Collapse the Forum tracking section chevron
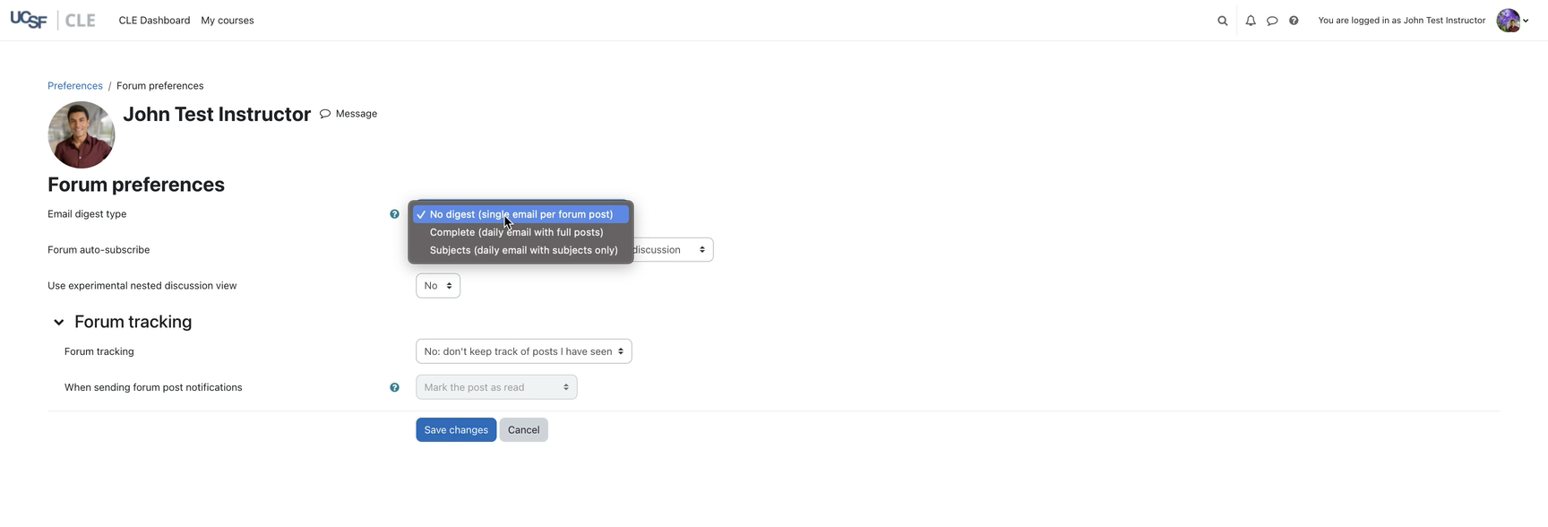Viewport: 1548px width, 527px height. [59, 323]
